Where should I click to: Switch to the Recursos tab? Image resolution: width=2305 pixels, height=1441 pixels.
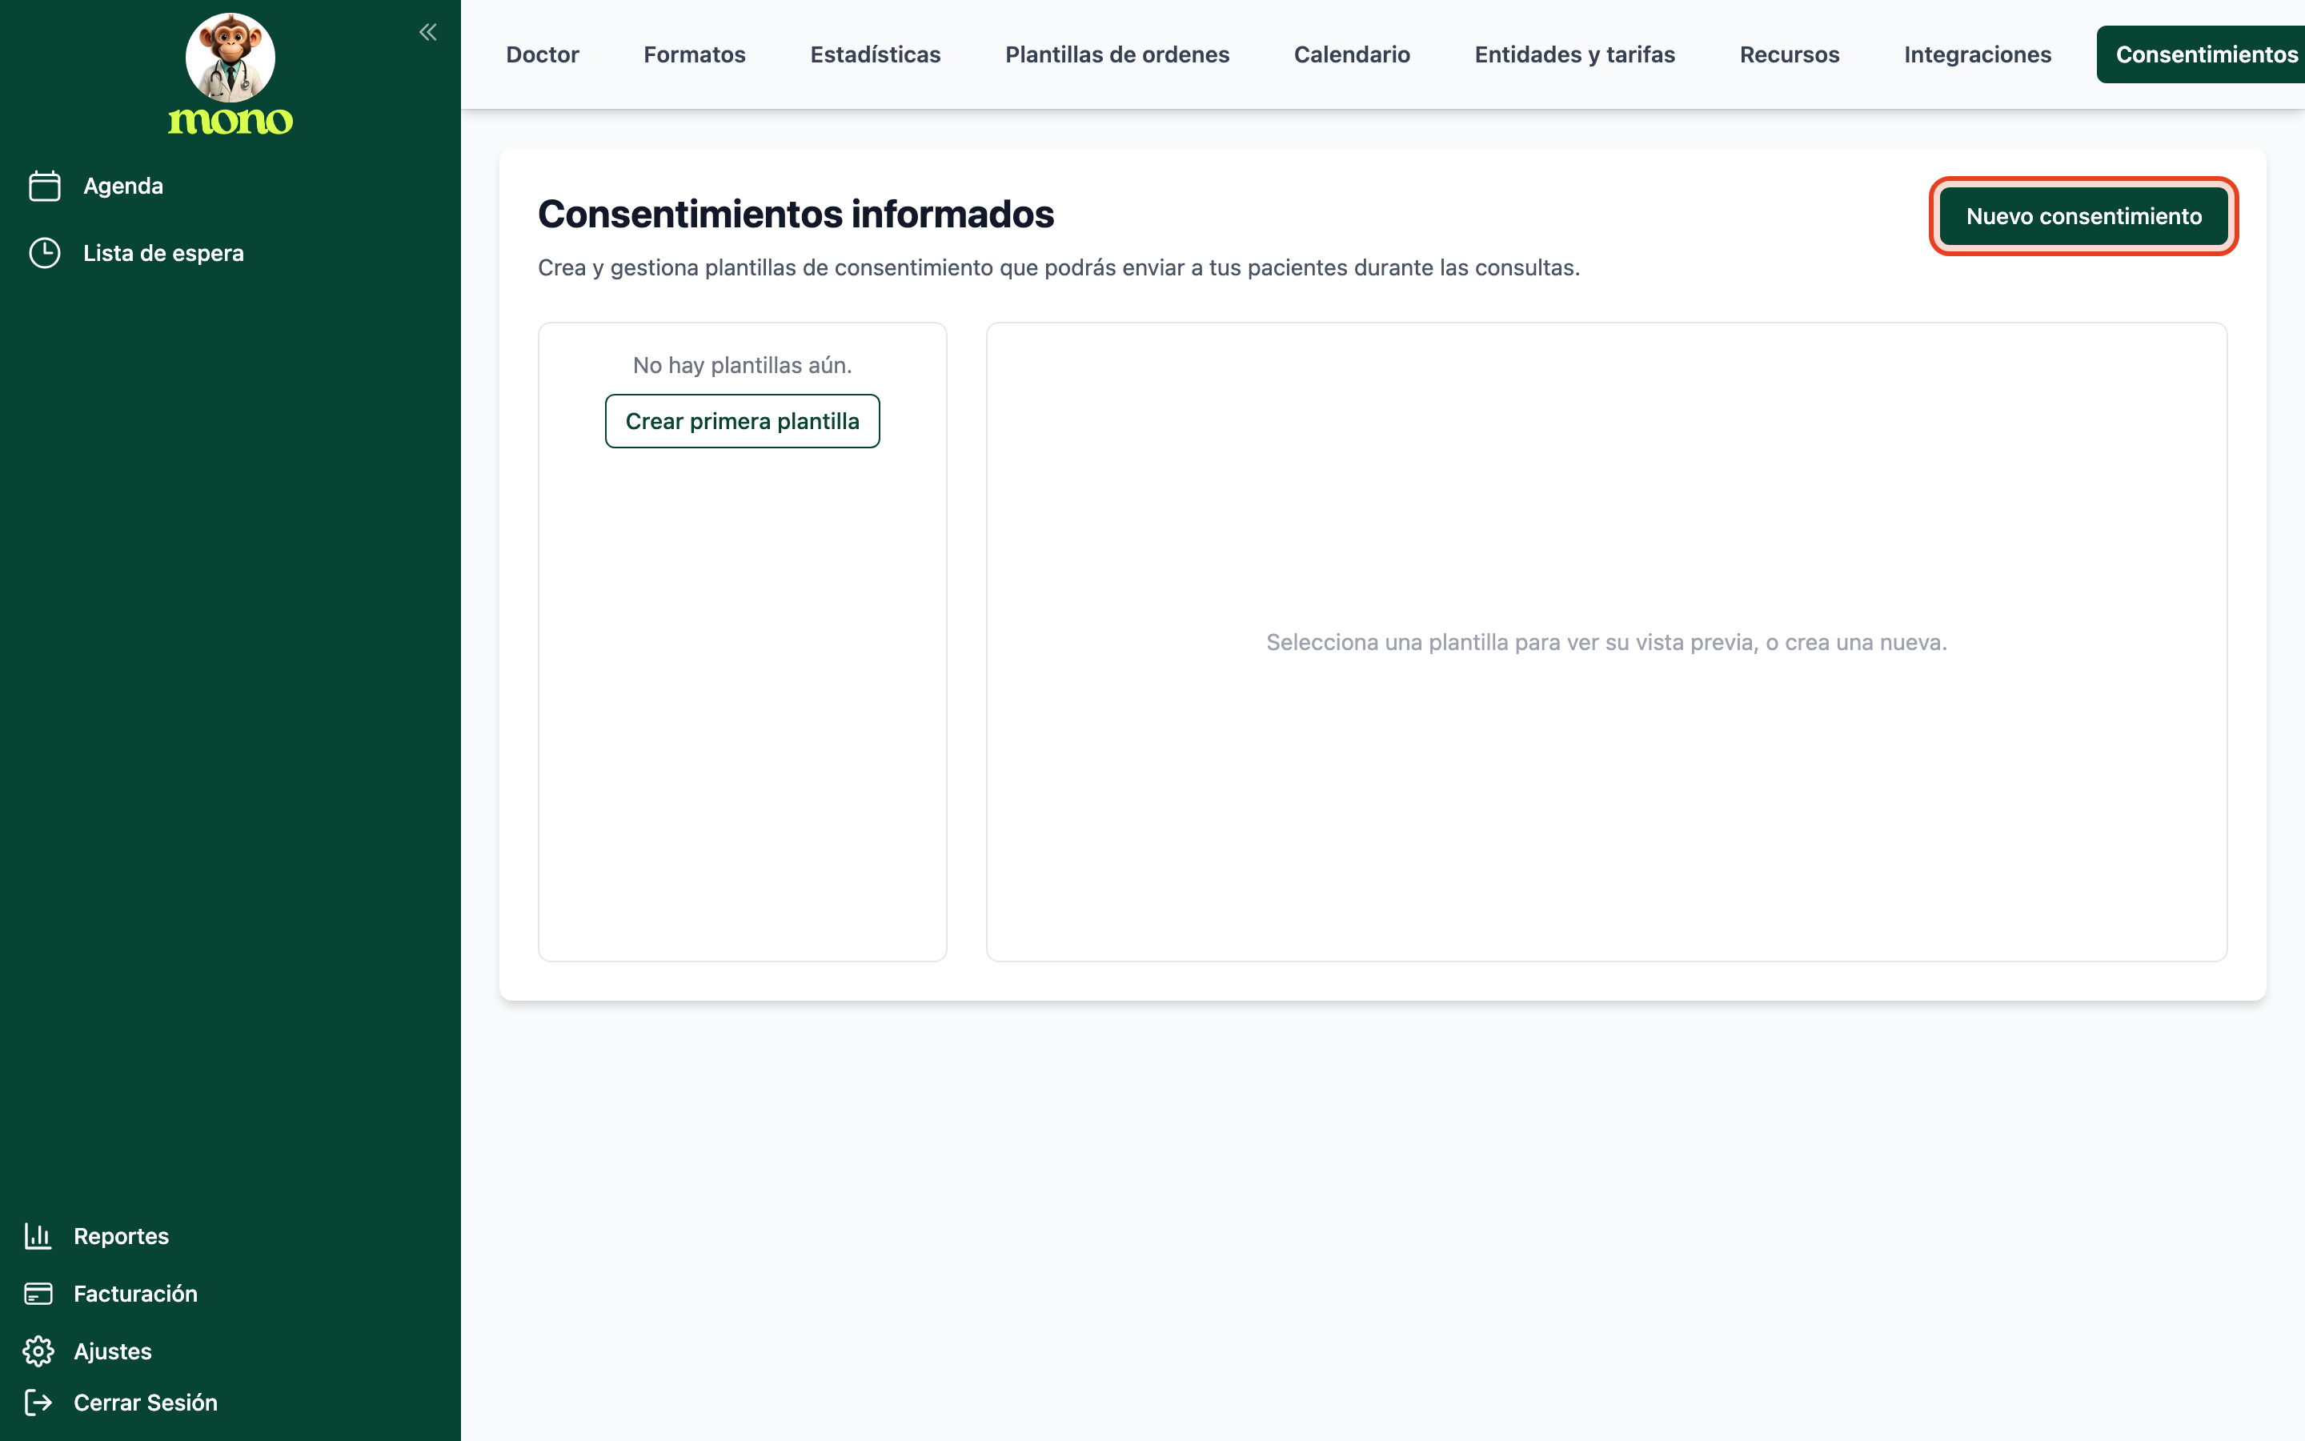point(1789,54)
